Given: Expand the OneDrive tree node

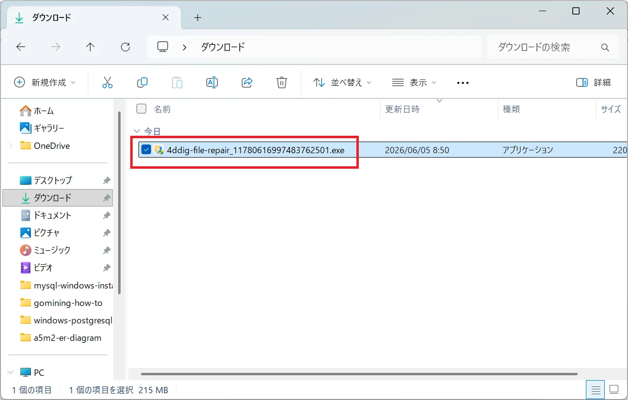Looking at the screenshot, I should tap(11, 145).
